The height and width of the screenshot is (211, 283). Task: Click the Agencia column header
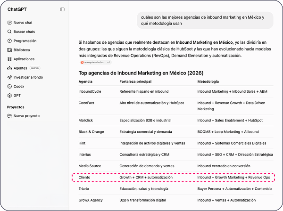click(85, 81)
